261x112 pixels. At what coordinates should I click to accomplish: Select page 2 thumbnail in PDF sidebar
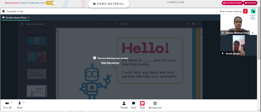point(37,57)
